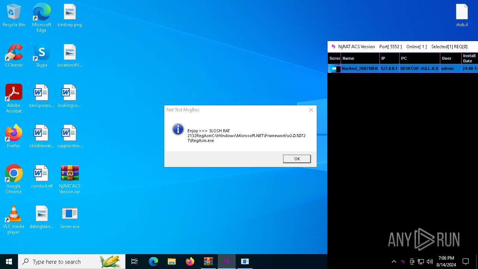This screenshot has height=269, width=478.
Task: Click the admin user cell
Action: (450, 68)
